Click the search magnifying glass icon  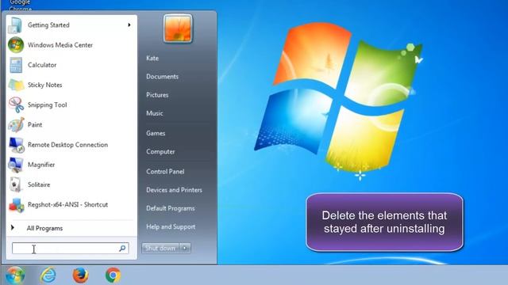click(x=122, y=248)
